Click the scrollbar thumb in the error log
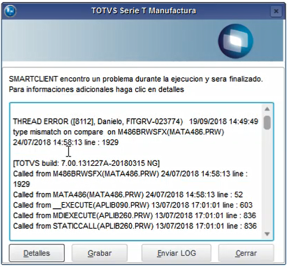The image size is (288, 267). (x=267, y=122)
